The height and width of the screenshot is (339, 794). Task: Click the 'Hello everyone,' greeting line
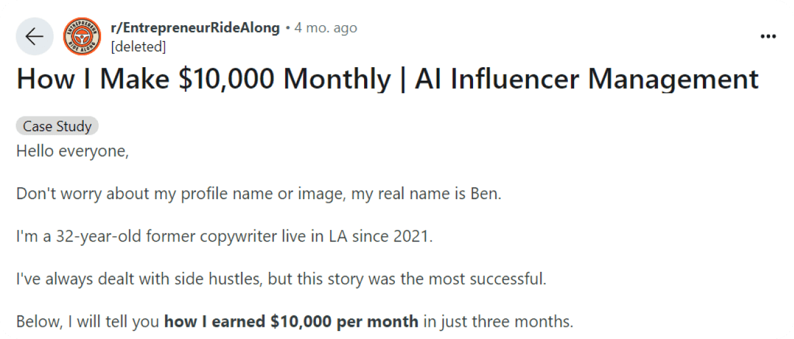pos(73,151)
